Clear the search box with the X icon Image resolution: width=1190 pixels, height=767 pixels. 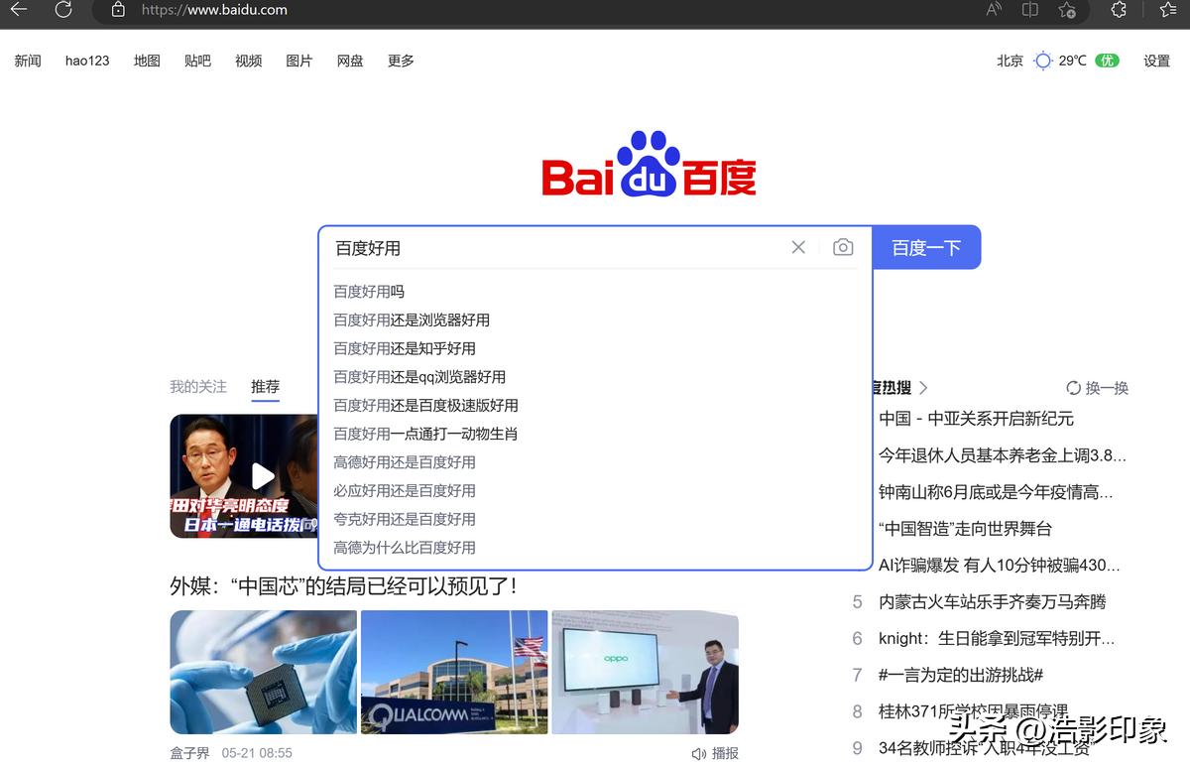[x=798, y=247]
